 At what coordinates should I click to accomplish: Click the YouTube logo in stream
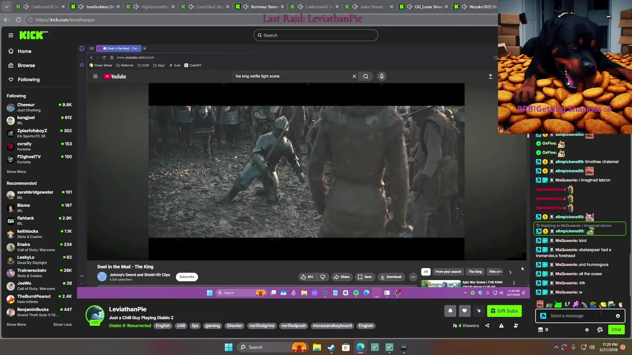(115, 76)
